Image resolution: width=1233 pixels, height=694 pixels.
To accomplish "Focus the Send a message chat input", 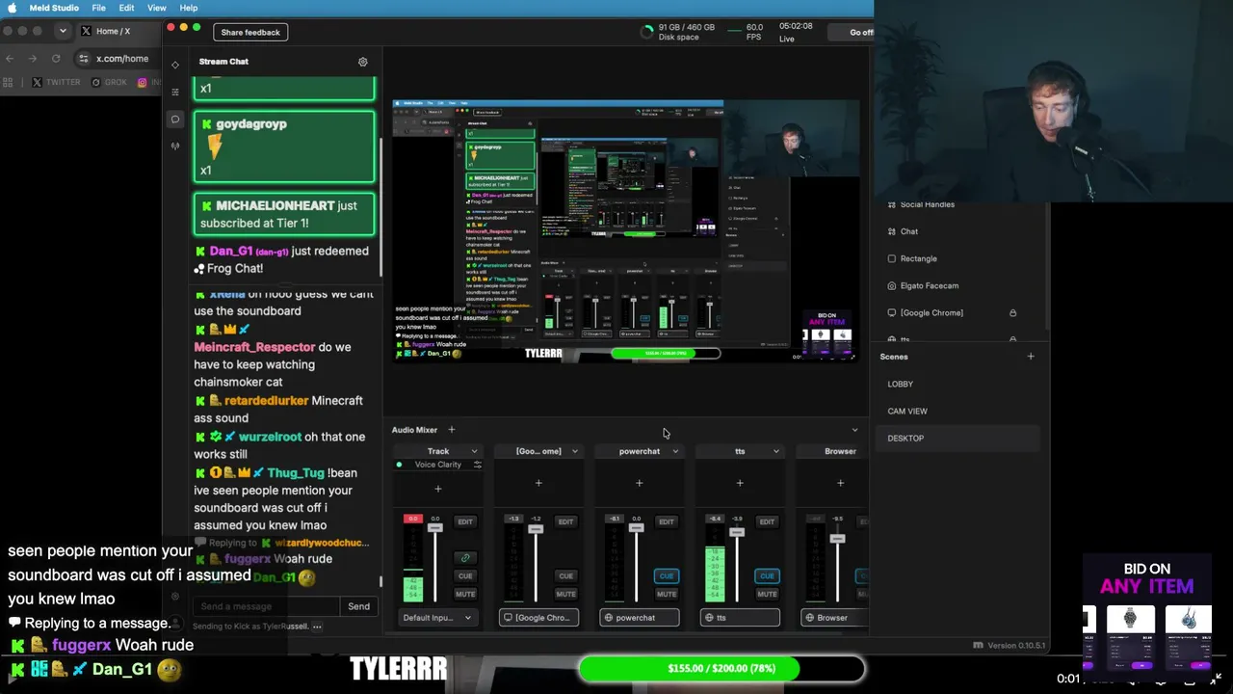I will coord(266,606).
